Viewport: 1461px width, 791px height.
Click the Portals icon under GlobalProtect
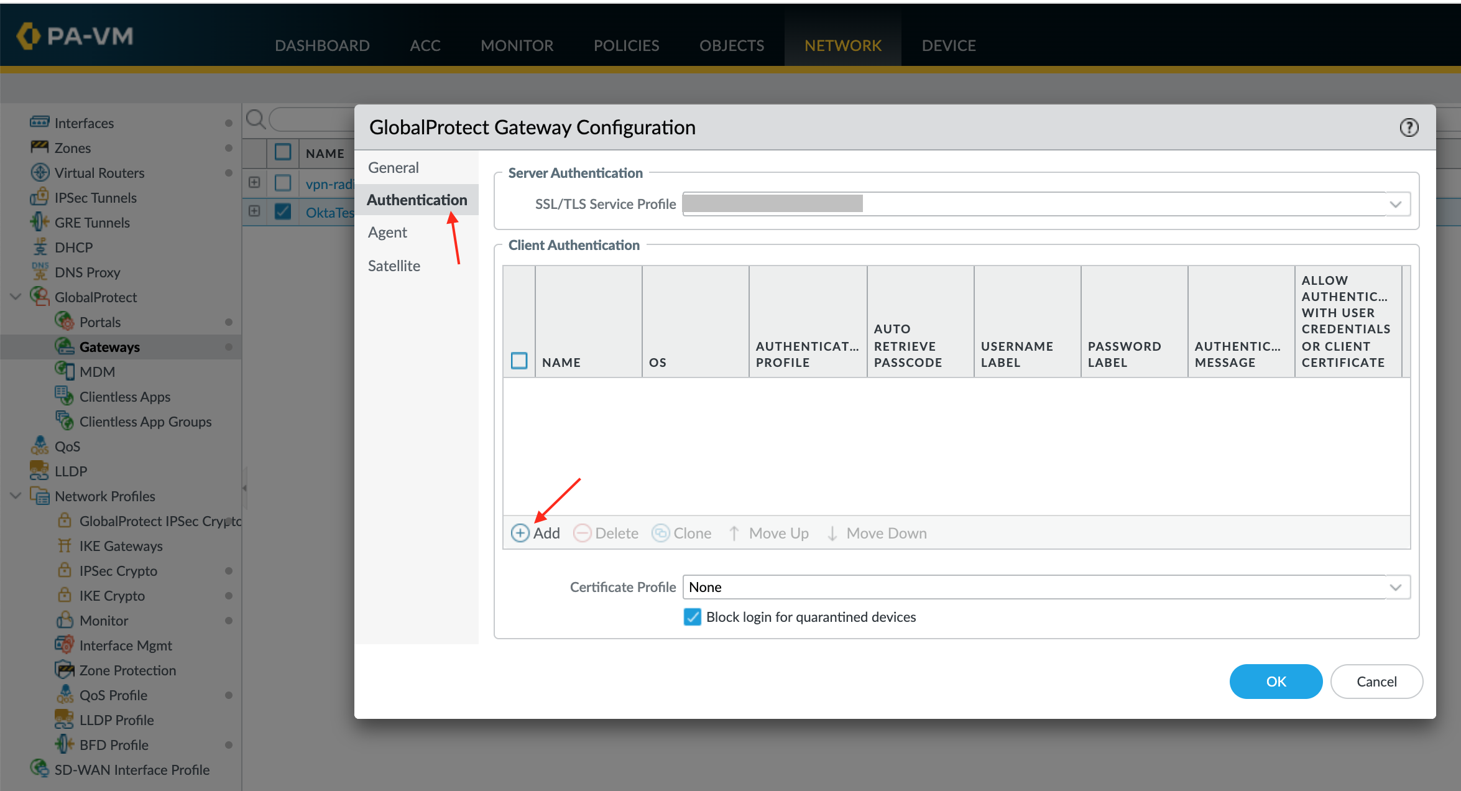(65, 321)
